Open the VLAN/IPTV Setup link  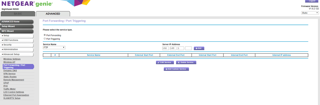click(x=12, y=98)
